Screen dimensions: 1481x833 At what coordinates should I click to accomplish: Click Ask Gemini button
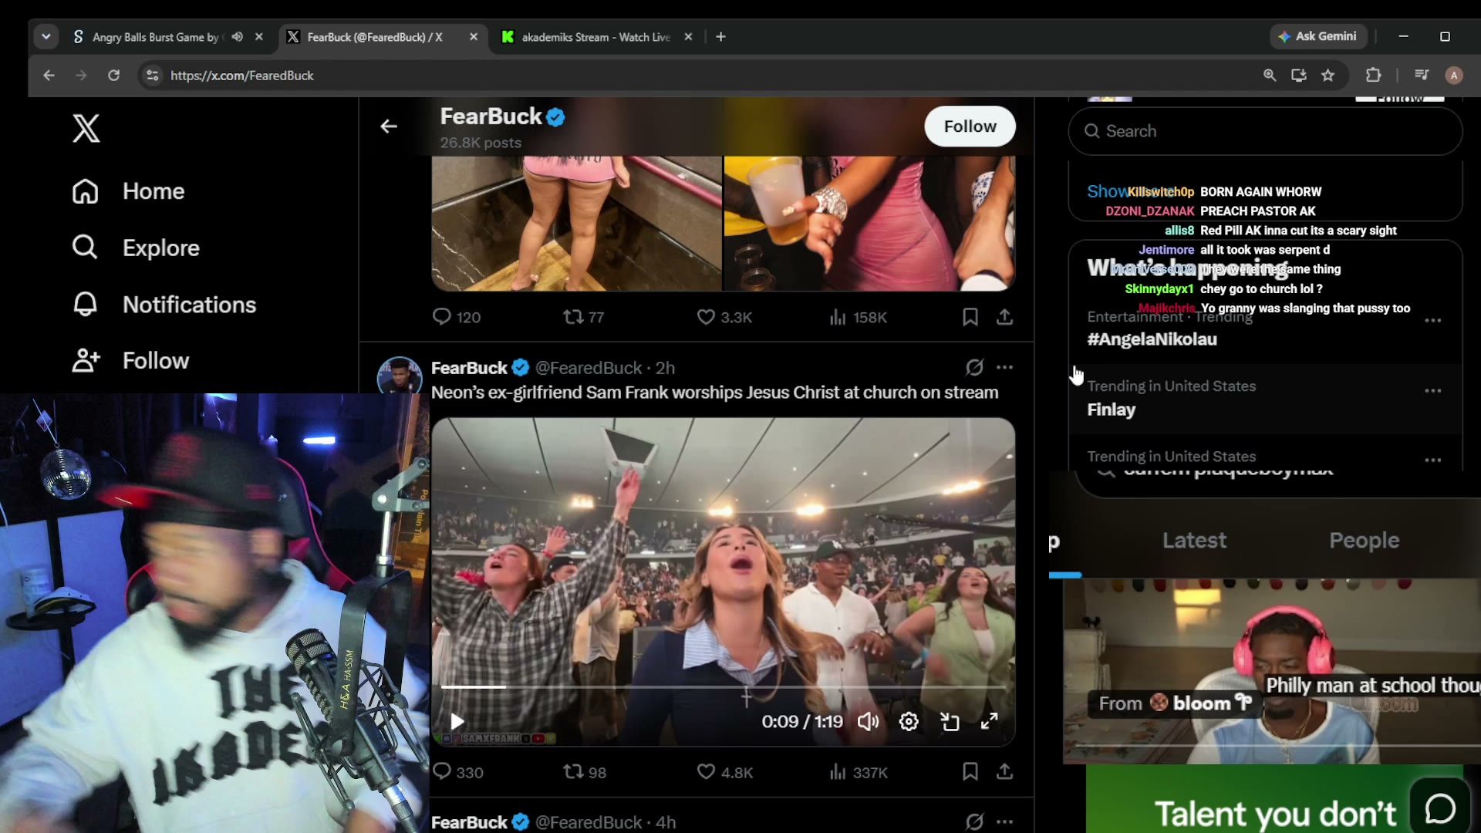click(x=1318, y=36)
